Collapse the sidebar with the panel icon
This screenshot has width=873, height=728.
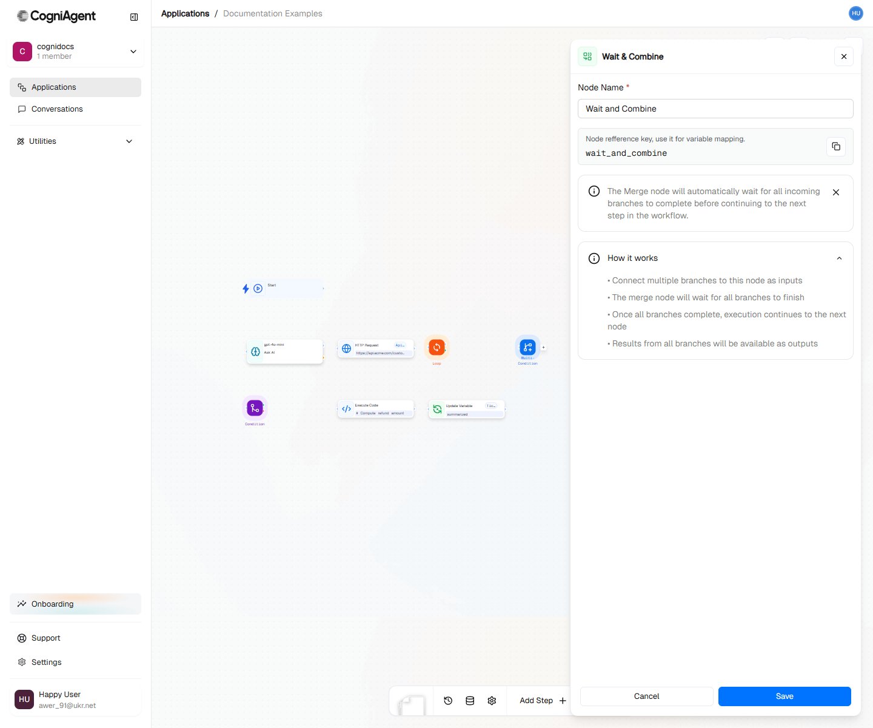click(x=134, y=17)
